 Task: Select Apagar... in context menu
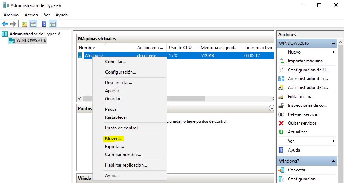pyautogui.click(x=130, y=91)
